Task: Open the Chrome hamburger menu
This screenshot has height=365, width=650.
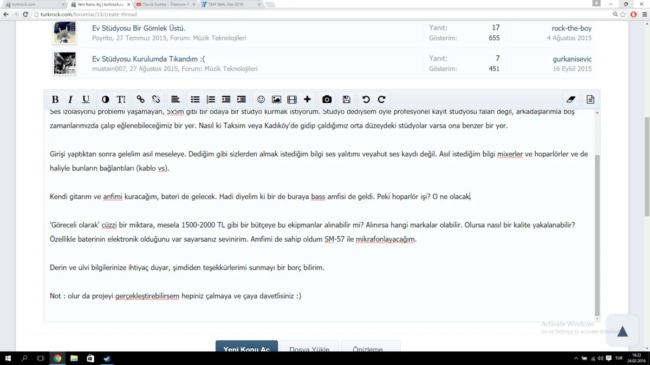Action: click(644, 15)
